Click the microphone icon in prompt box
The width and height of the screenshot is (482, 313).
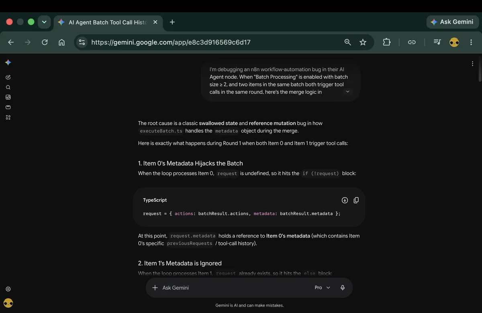(x=343, y=288)
